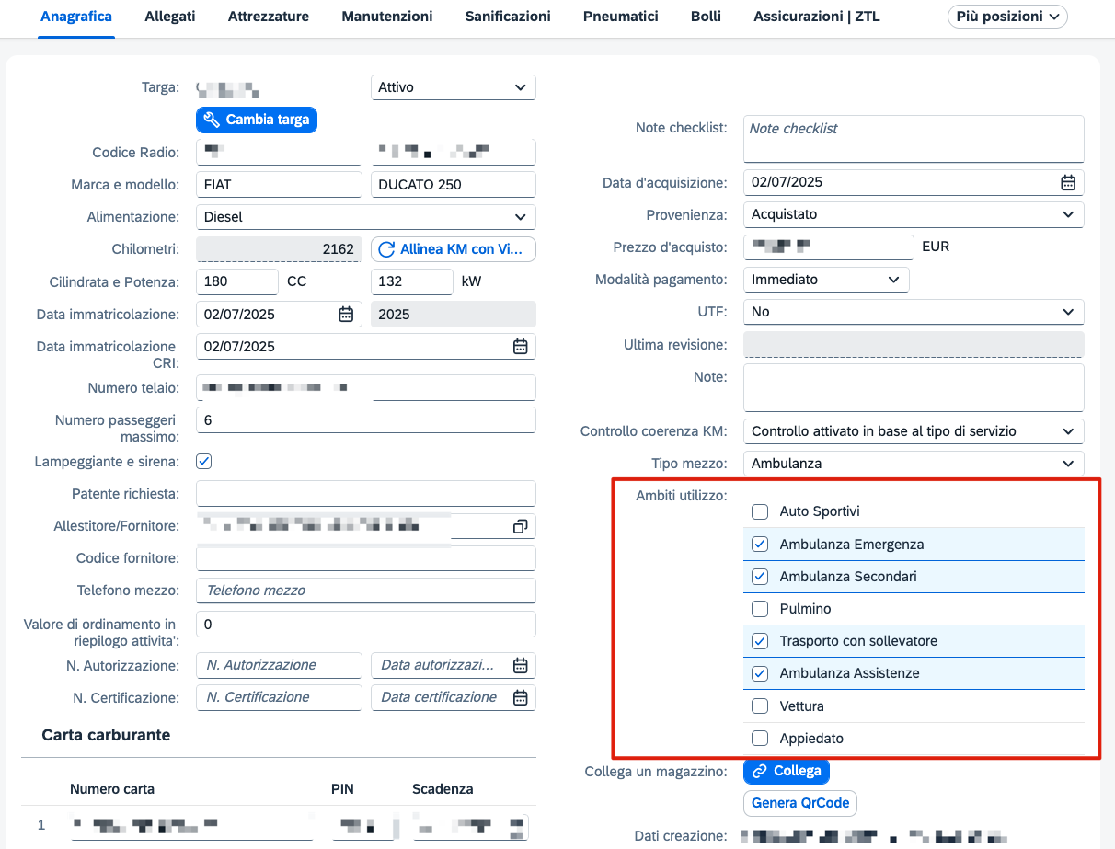Open calendar icon in Data certificazione field
The height and width of the screenshot is (849, 1115).
[520, 697]
